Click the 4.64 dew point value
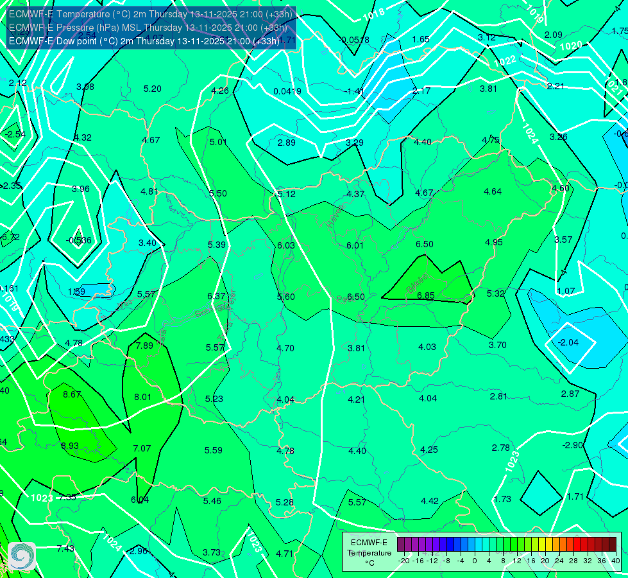 click(x=493, y=192)
